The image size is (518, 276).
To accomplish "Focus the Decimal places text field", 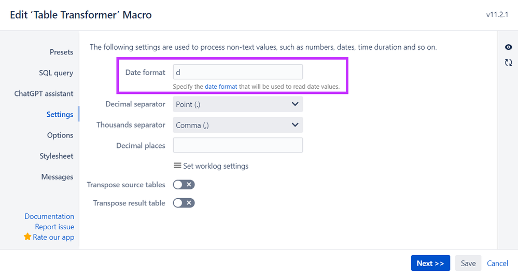I will [238, 145].
